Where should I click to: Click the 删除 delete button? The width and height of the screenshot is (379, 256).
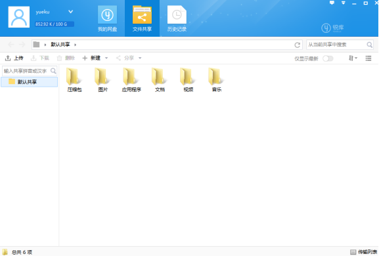66,58
